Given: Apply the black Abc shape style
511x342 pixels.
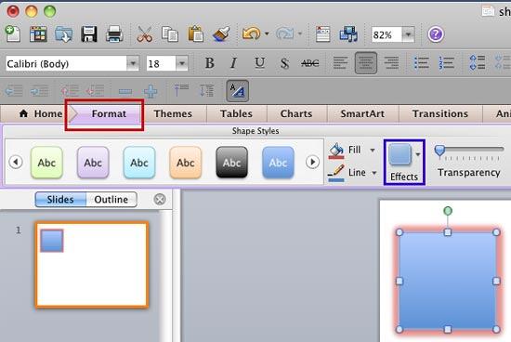Looking at the screenshot, I should (231, 162).
